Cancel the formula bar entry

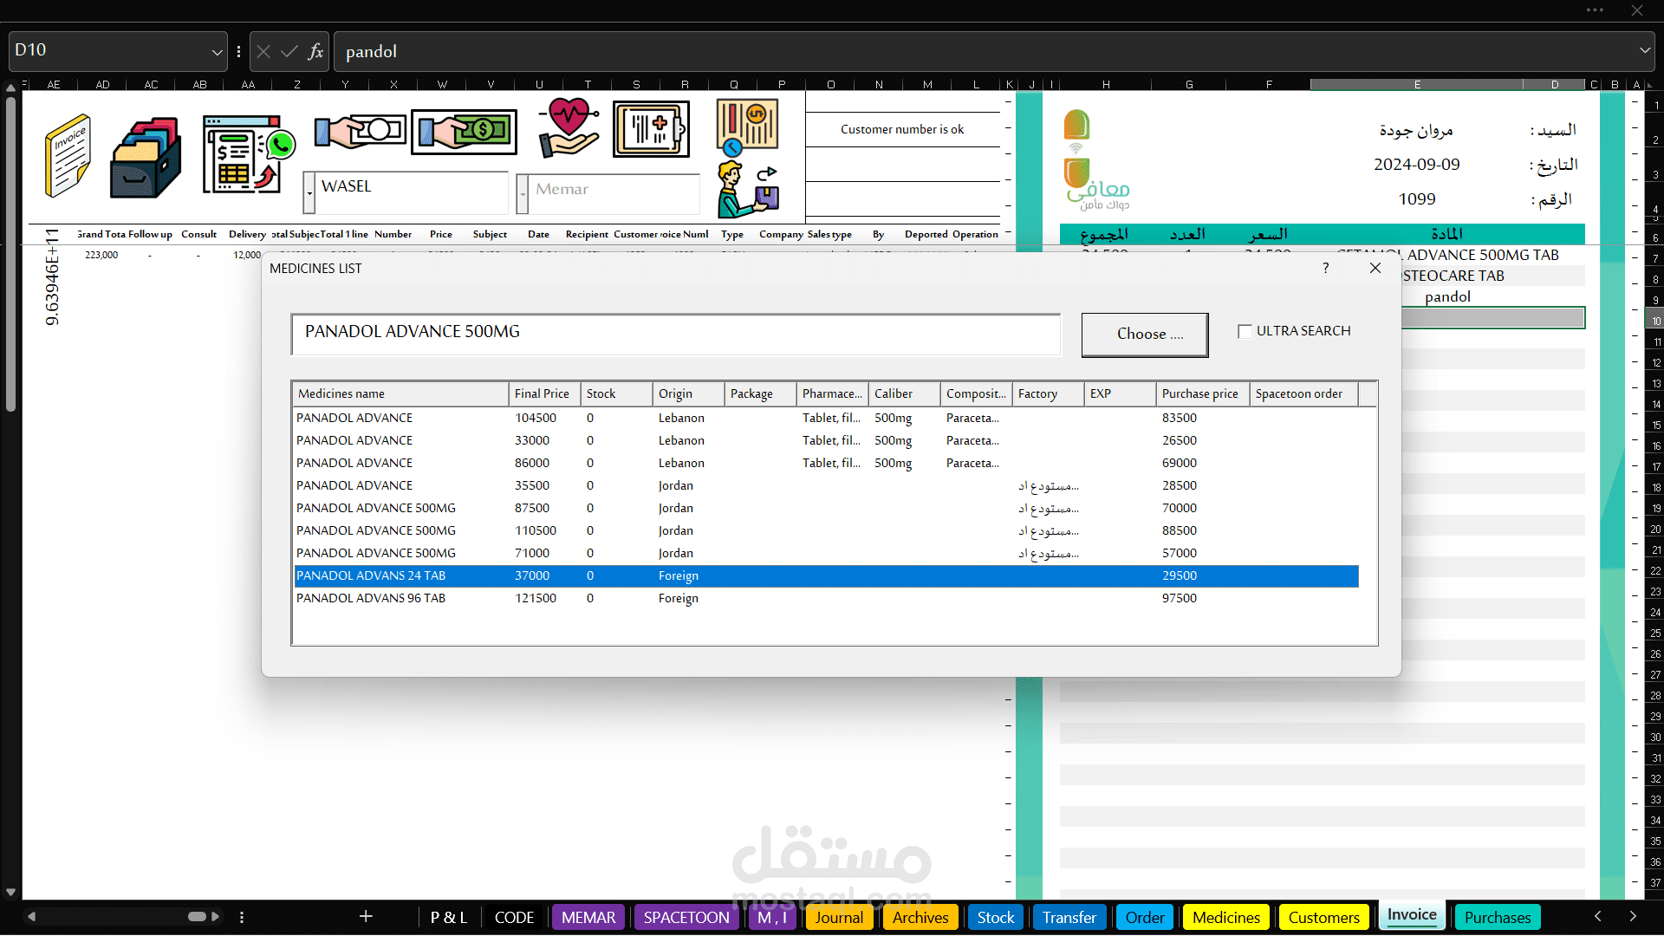[x=263, y=52]
